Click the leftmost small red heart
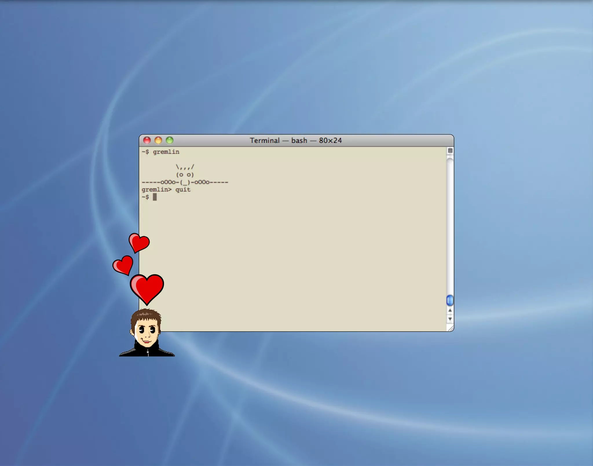593x466 pixels. (x=123, y=265)
